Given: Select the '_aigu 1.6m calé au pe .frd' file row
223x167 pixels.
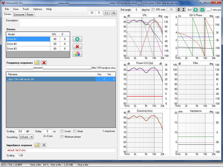Looking at the screenshot, I should pos(61,79).
